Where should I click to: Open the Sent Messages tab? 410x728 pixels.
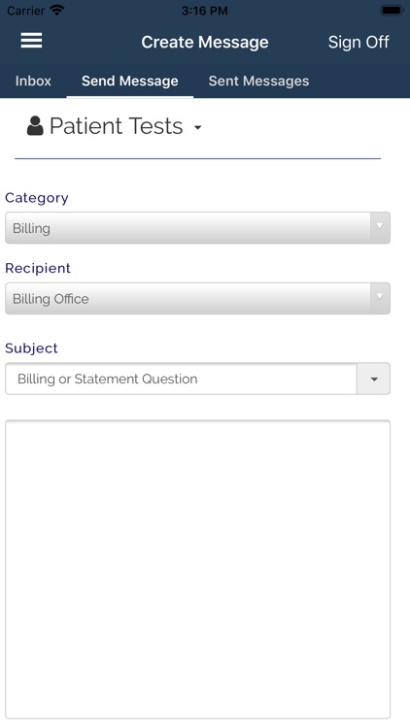coord(258,81)
